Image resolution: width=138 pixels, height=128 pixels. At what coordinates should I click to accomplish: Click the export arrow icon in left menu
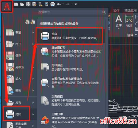pos(10,90)
